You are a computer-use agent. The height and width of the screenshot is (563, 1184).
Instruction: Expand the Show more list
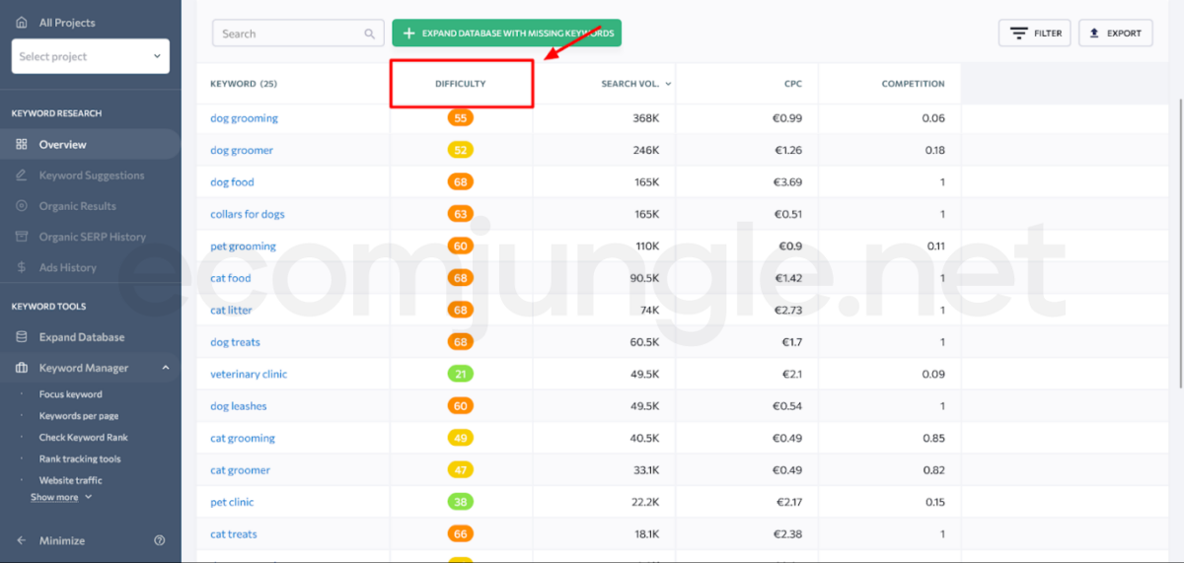click(61, 498)
